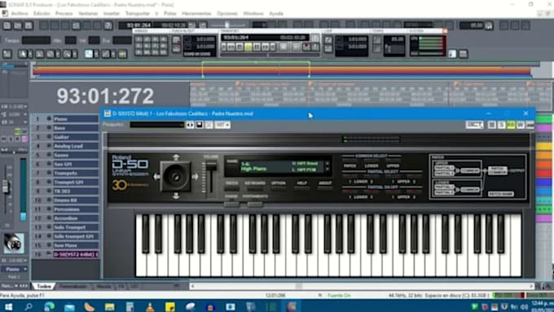
Task: Select the Todo tab at bottom
Action: [44, 286]
